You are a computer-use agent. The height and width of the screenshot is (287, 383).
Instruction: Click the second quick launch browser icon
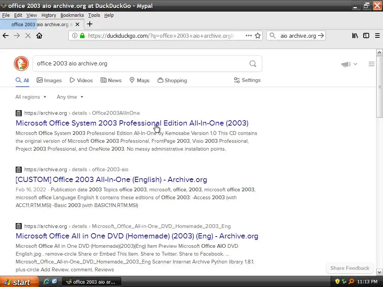(55, 281)
